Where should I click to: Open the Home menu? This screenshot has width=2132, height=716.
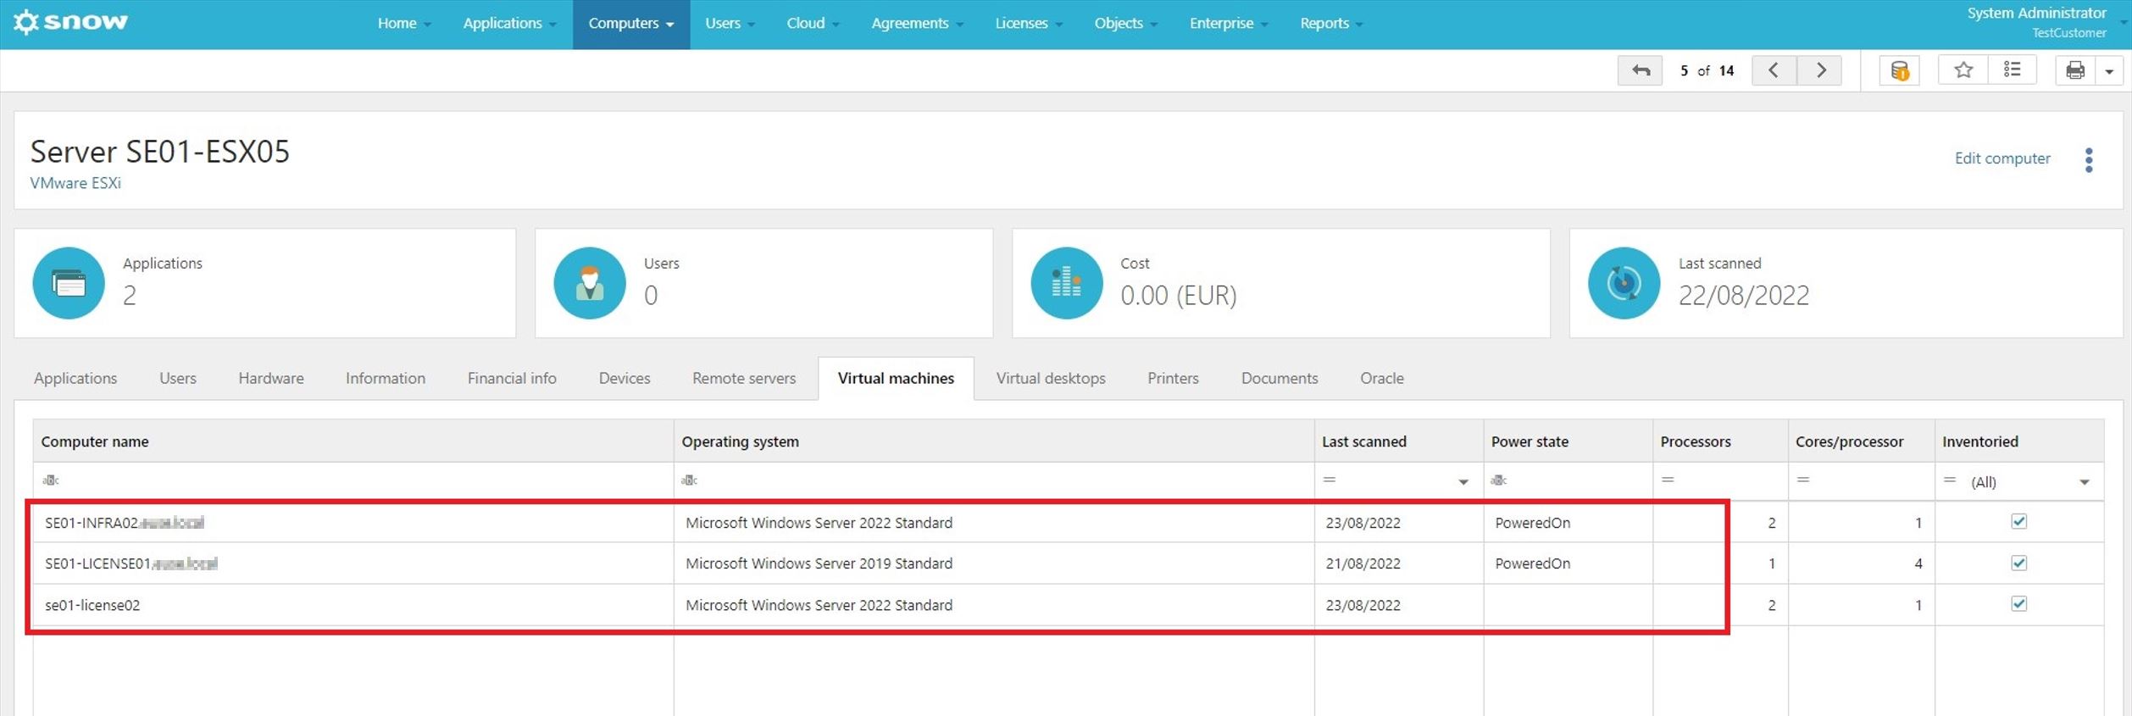coord(404,24)
